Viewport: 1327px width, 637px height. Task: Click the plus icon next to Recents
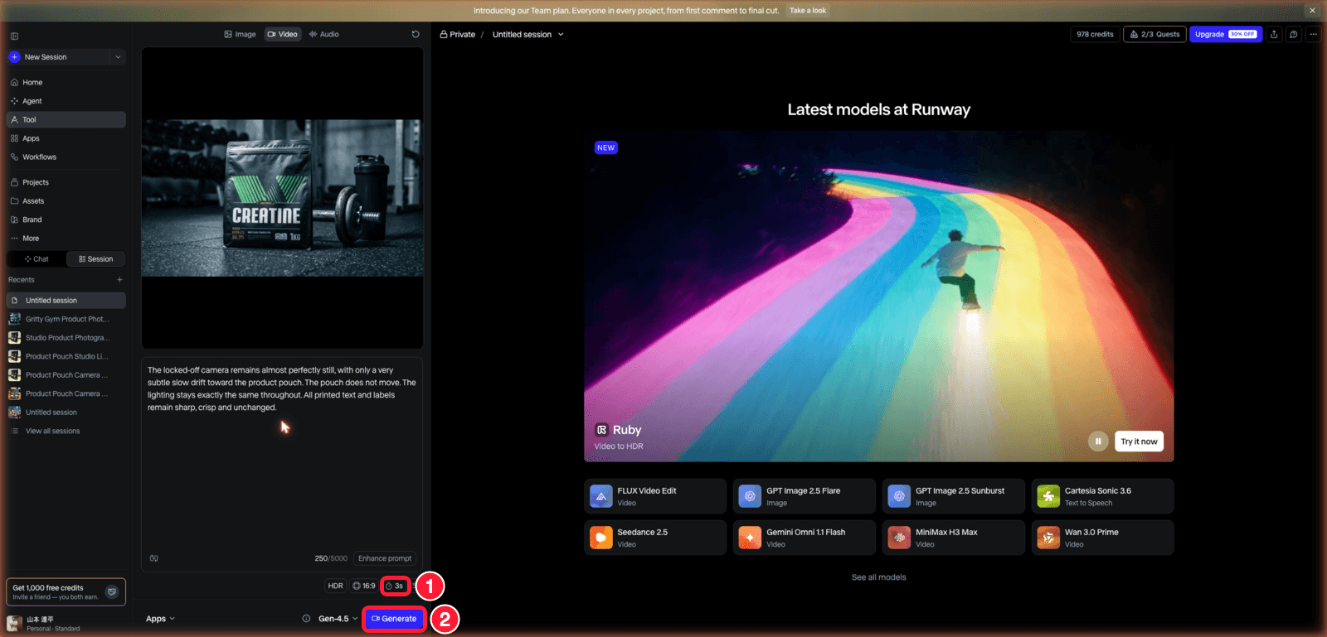coord(119,280)
